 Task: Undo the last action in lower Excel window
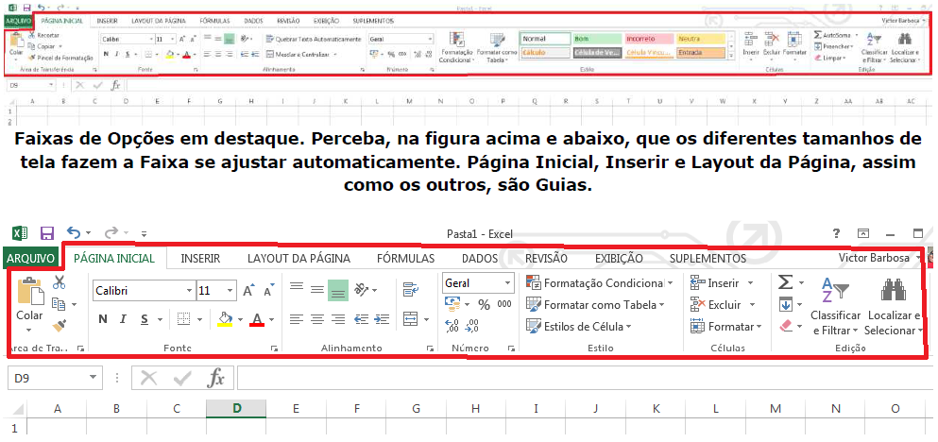[74, 232]
